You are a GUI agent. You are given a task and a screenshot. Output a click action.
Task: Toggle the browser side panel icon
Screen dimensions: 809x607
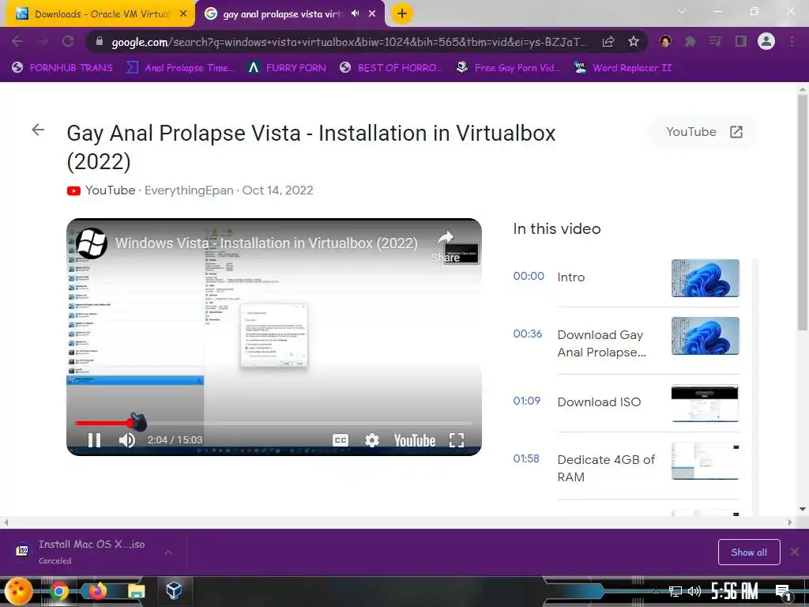pyautogui.click(x=741, y=41)
